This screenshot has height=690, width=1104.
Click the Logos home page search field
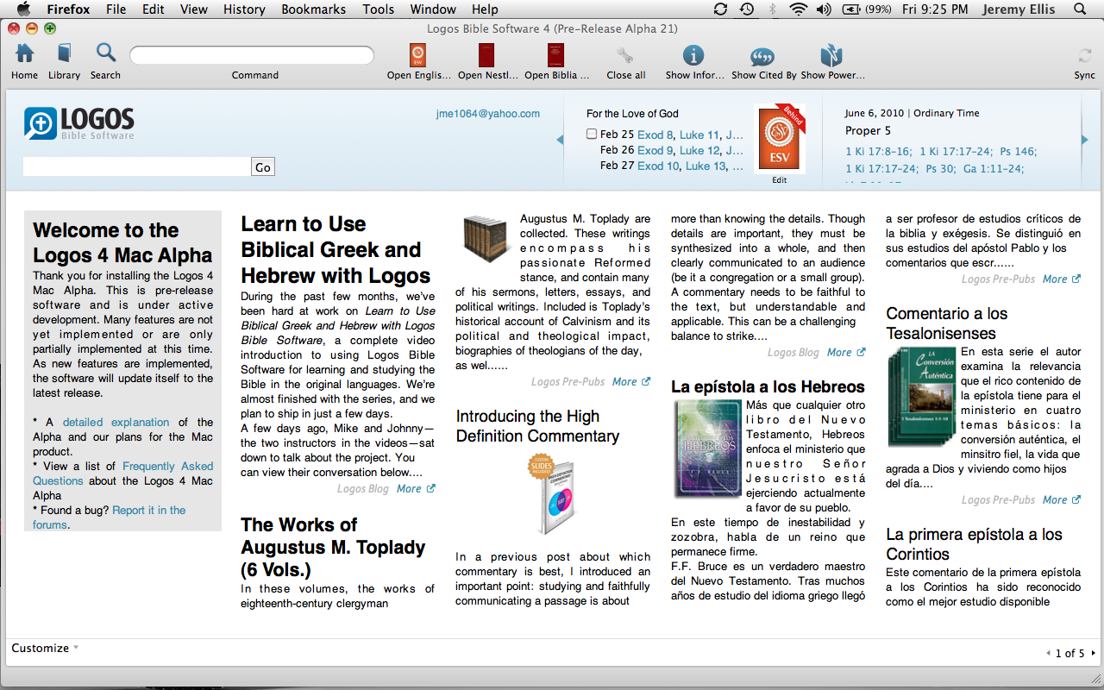click(x=137, y=166)
